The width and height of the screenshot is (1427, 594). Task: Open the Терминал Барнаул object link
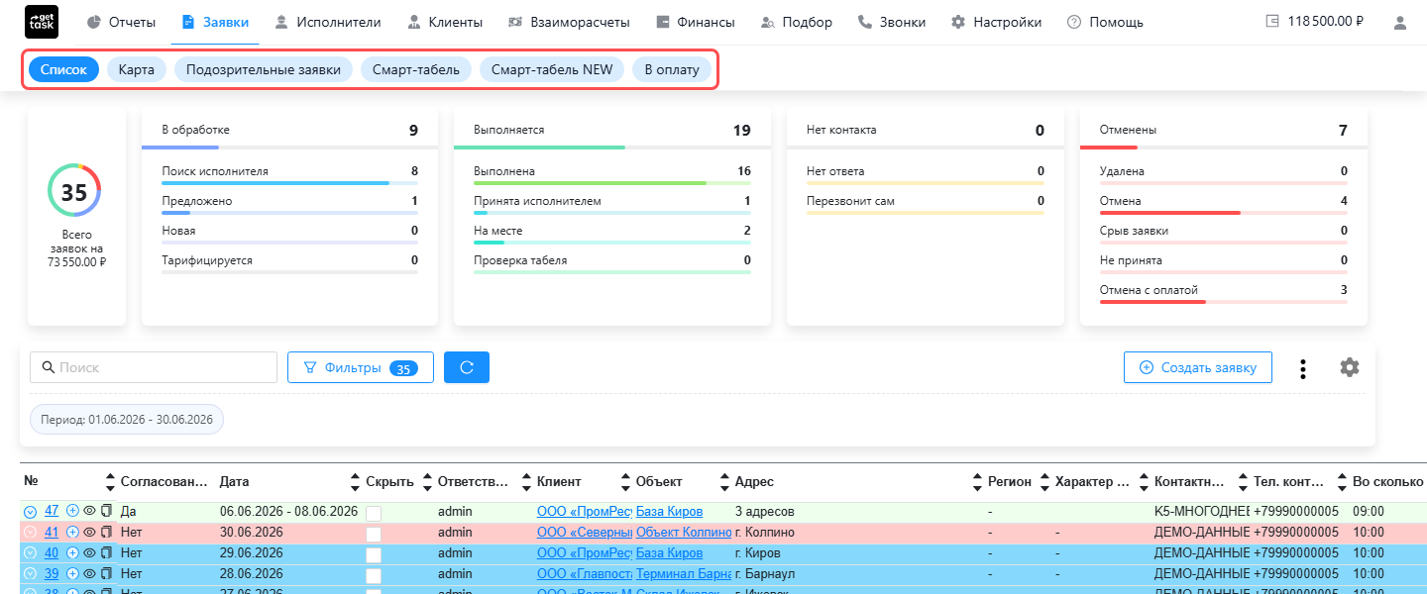pos(684,573)
